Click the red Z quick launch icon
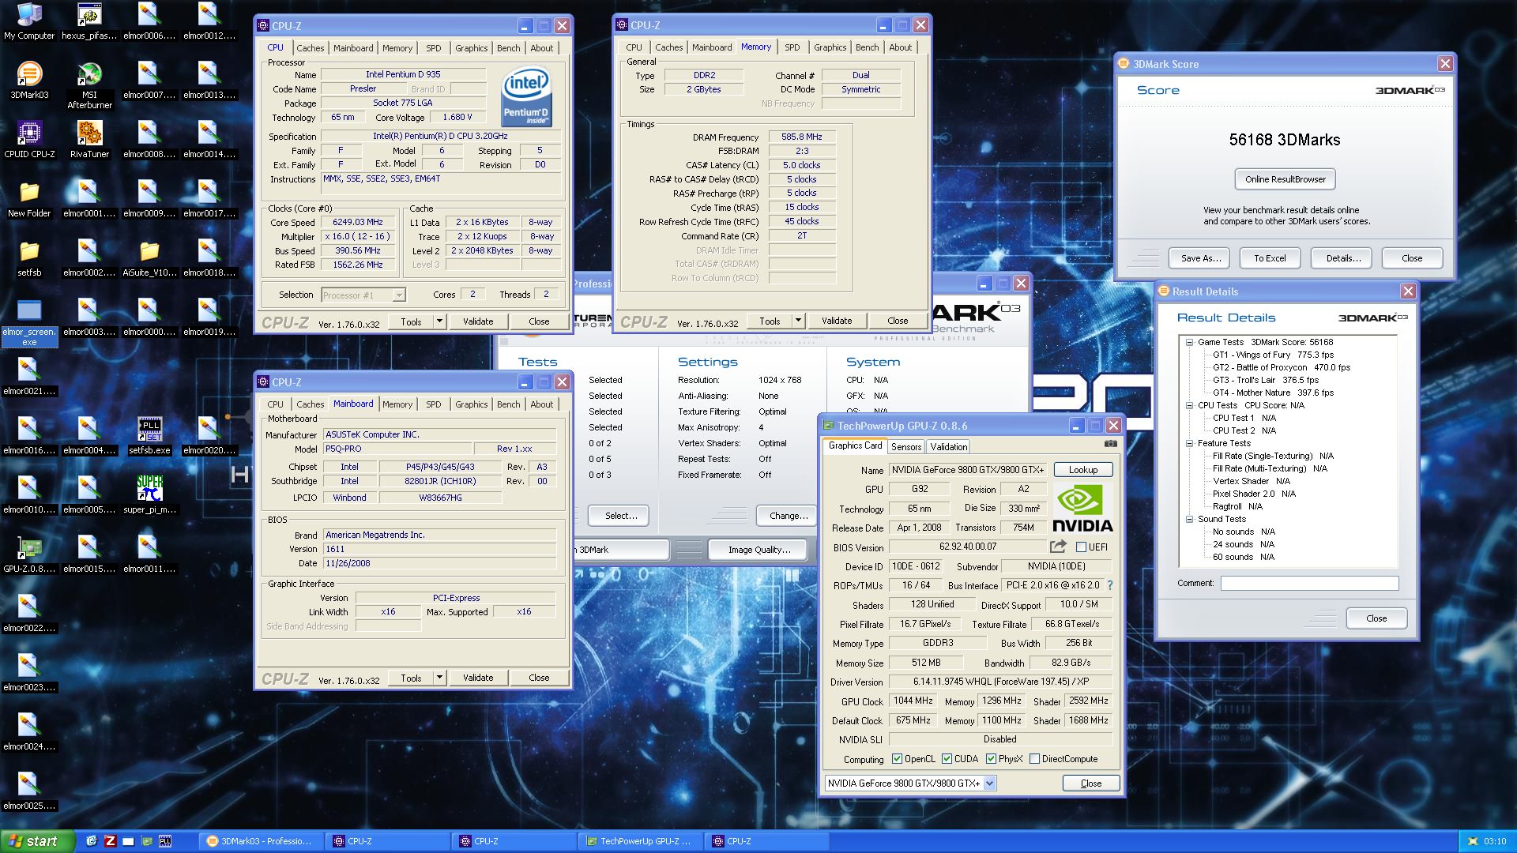Screen dimensions: 1517x853 point(110,841)
